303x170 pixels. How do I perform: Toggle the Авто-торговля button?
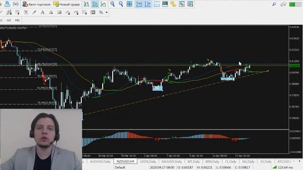coord(36,4)
